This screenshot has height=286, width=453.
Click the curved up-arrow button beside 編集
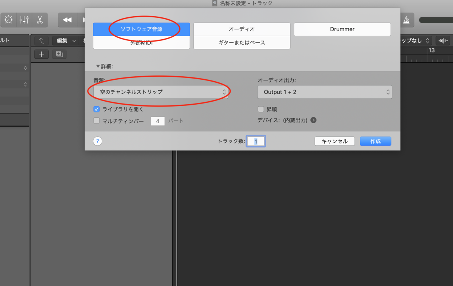42,40
